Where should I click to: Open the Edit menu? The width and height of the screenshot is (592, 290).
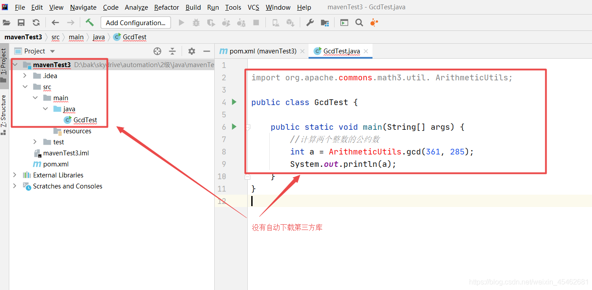pos(37,8)
